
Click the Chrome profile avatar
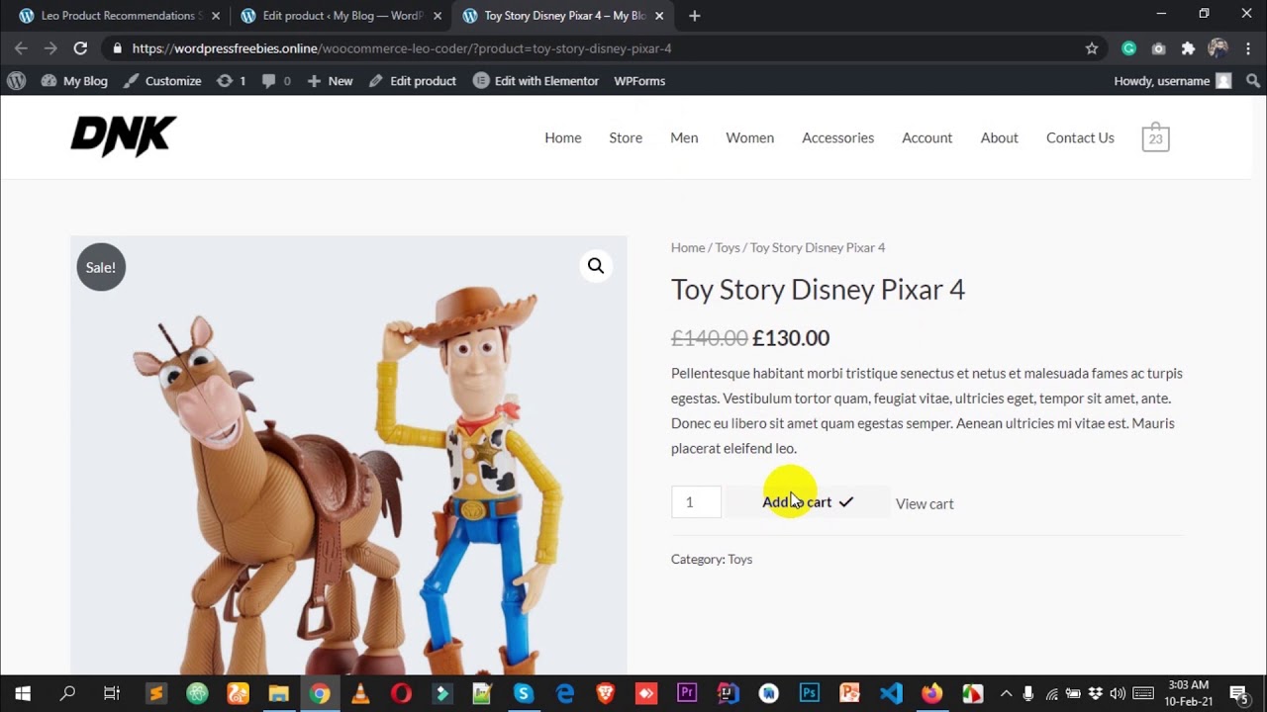[1218, 48]
